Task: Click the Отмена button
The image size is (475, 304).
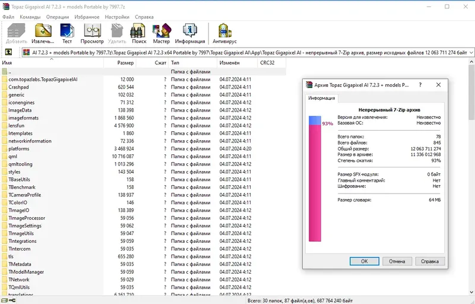Action: pyautogui.click(x=397, y=261)
